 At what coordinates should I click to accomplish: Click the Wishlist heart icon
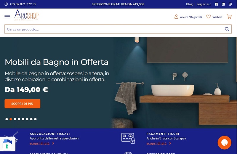(x=209, y=17)
